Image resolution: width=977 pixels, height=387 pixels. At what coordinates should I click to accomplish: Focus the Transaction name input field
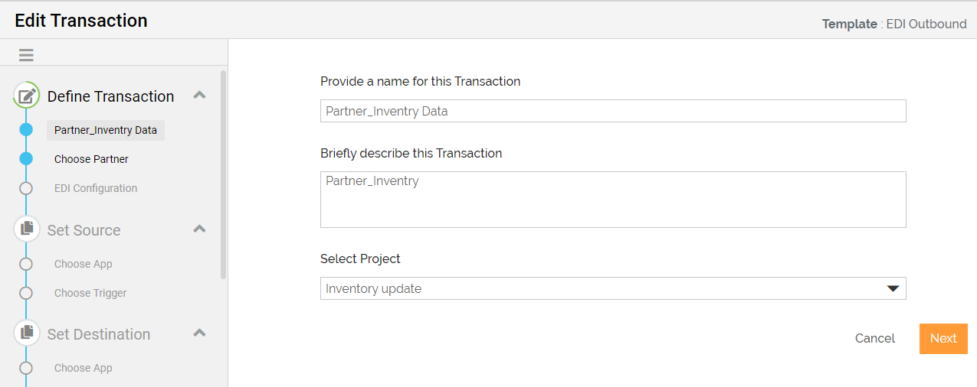click(613, 111)
